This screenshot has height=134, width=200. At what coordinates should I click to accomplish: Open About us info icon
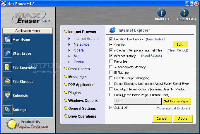[162, 13]
